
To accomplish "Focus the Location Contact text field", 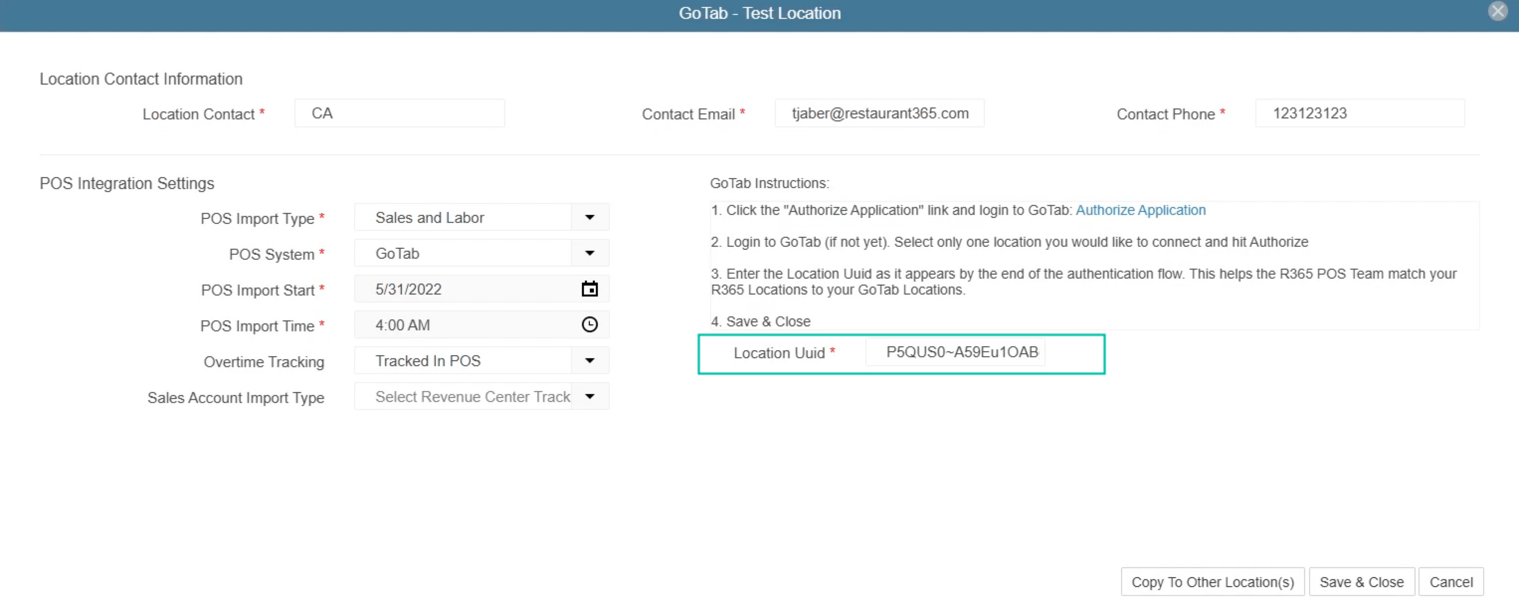I will [399, 113].
